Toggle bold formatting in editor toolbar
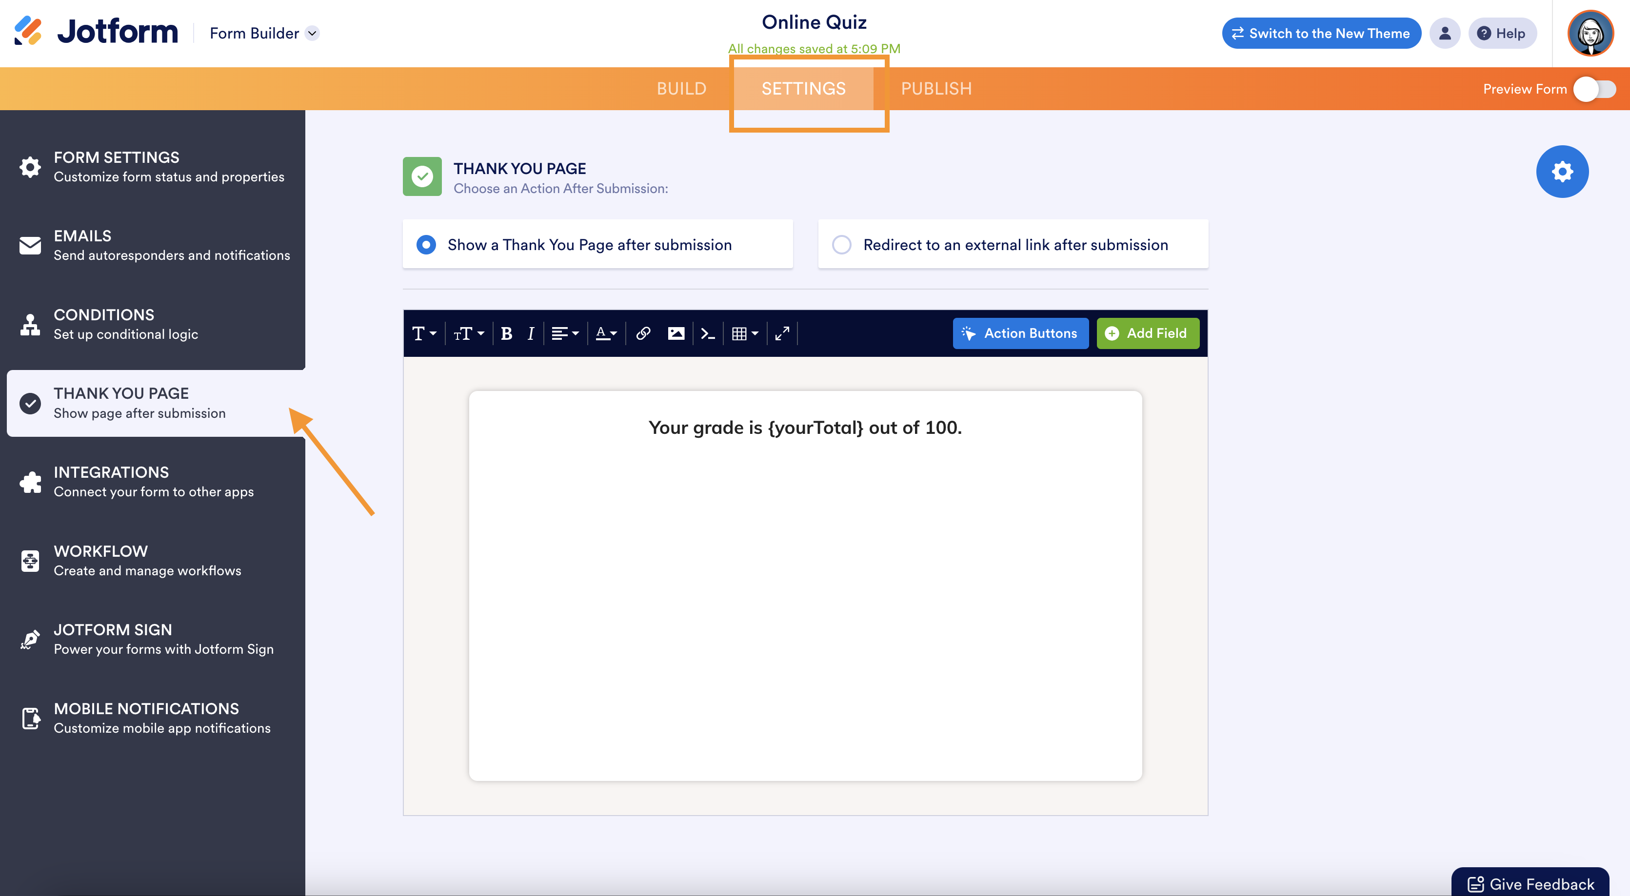This screenshot has width=1630, height=896. [506, 333]
